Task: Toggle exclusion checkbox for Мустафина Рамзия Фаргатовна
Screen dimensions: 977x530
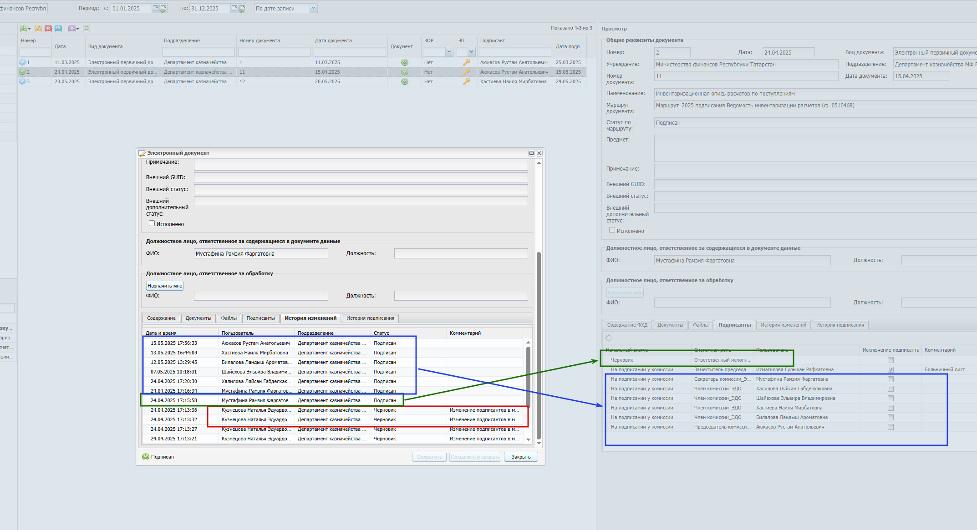Action: pyautogui.click(x=890, y=379)
